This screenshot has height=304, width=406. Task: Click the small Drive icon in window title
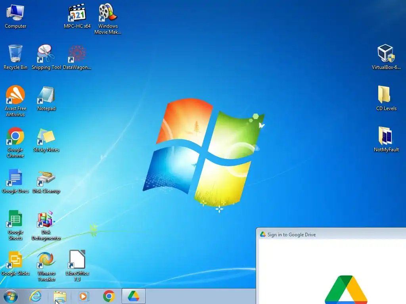[x=263, y=234]
